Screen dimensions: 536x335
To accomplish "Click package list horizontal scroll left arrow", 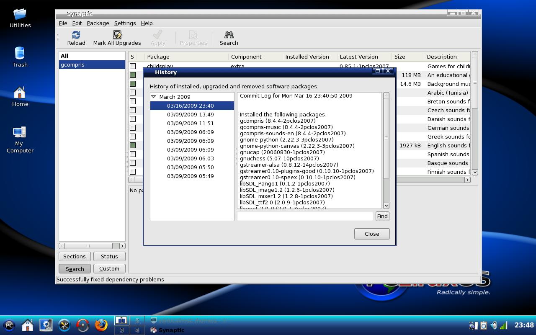I will pyautogui.click(x=131, y=180).
